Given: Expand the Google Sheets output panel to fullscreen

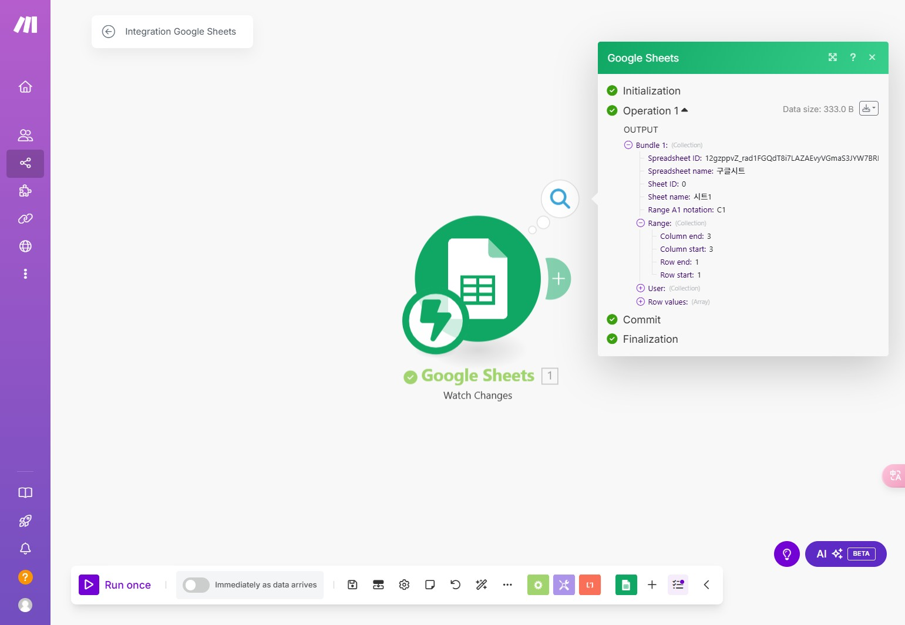Looking at the screenshot, I should pos(833,57).
